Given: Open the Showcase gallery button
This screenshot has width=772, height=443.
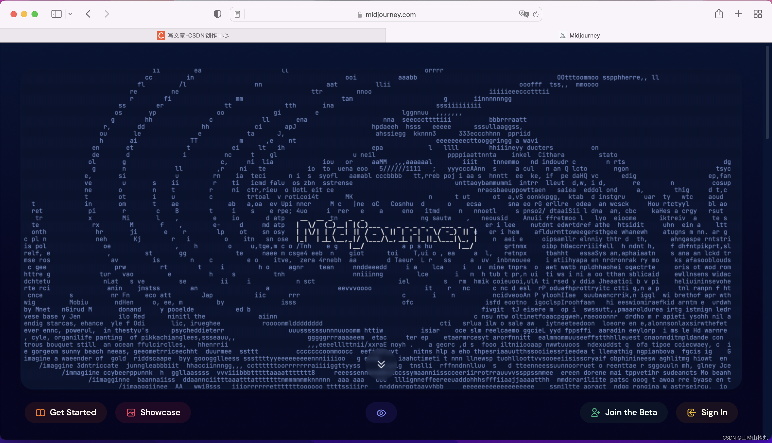Looking at the screenshot, I should (x=153, y=412).
